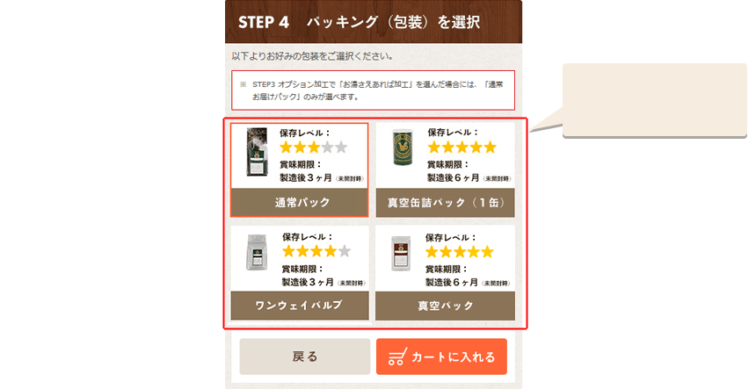Click the empty beige callout bubble
The width and height of the screenshot is (756, 389).
(x=655, y=100)
